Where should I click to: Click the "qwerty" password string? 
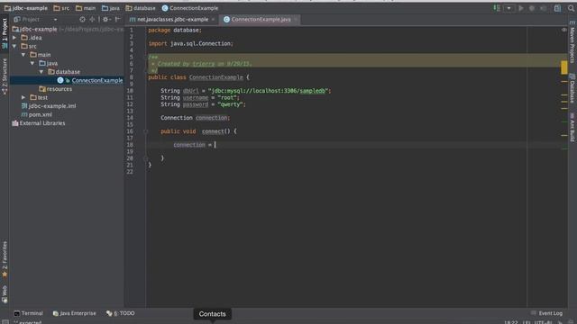click(231, 104)
